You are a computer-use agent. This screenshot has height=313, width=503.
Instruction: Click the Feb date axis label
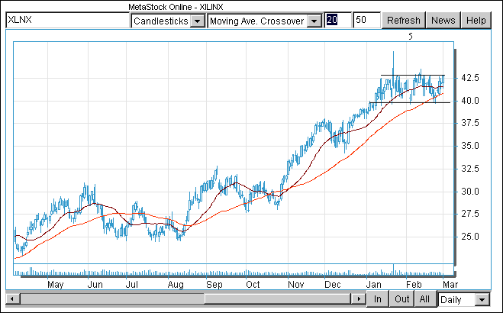pyautogui.click(x=414, y=285)
